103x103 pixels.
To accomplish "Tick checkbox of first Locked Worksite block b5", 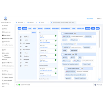I will click(x=63, y=33).
